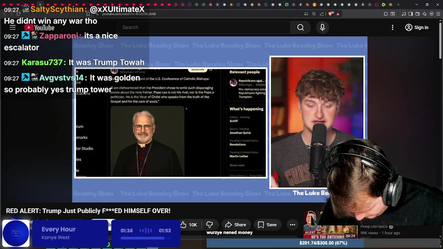Viewport: 443px width, 249px height.
Task: Open YouTube settings three-dot menu
Action: click(x=392, y=27)
